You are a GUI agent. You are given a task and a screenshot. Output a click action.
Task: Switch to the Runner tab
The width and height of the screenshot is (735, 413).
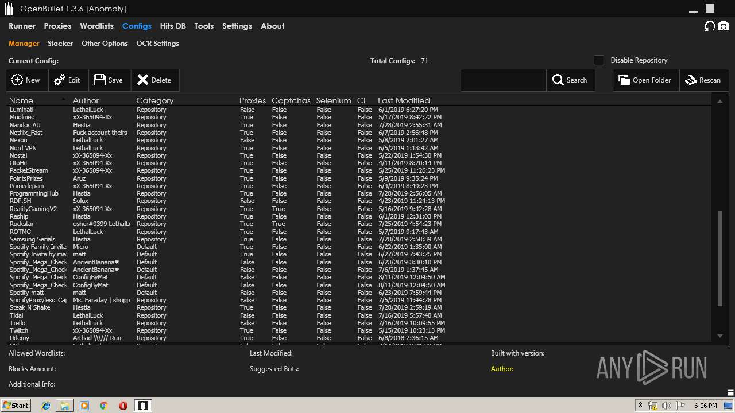click(x=22, y=26)
